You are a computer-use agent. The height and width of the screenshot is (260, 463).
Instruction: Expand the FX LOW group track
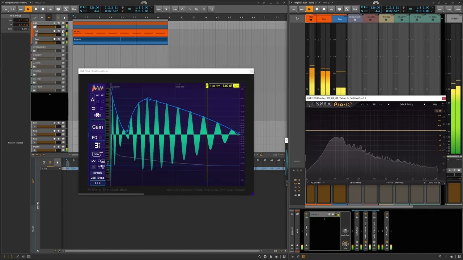click(x=35, y=74)
